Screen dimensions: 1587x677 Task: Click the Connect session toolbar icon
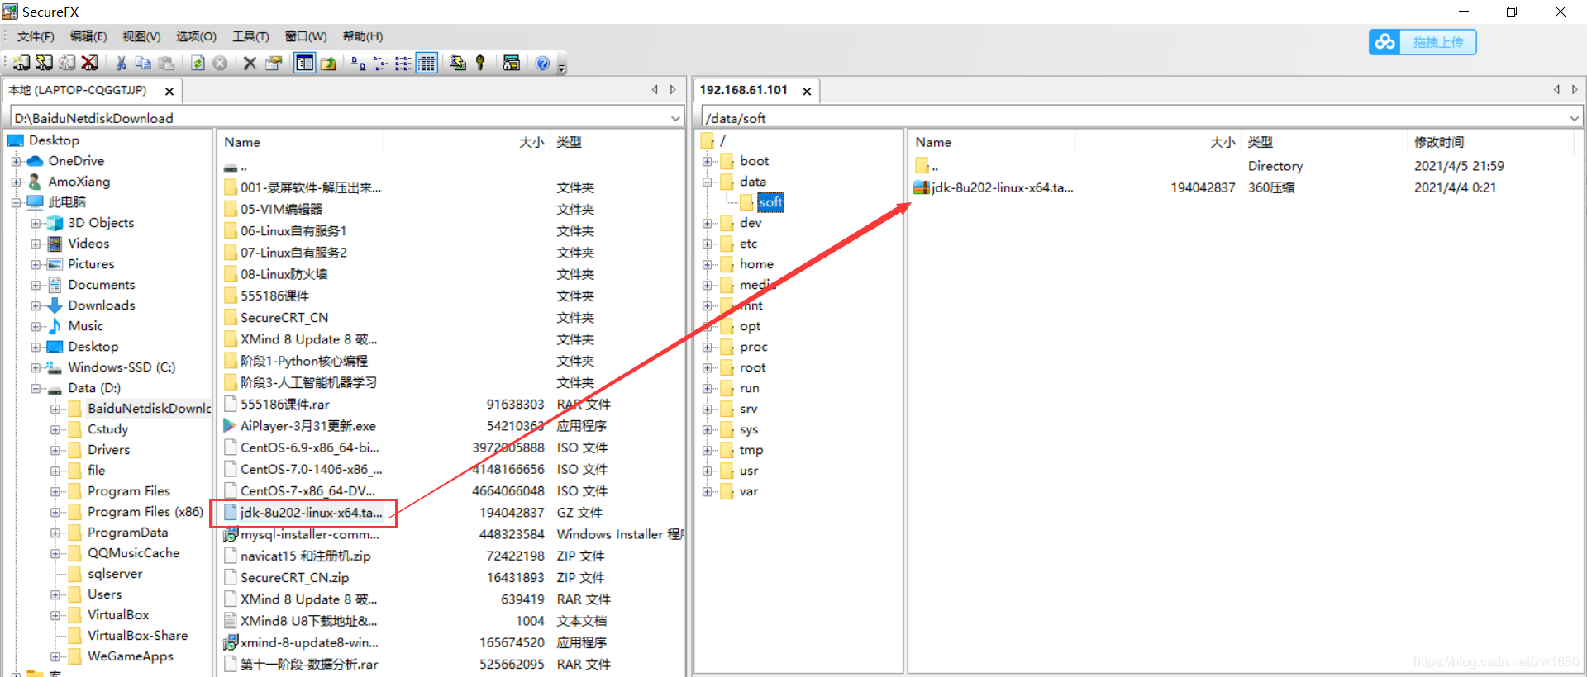[x=22, y=63]
